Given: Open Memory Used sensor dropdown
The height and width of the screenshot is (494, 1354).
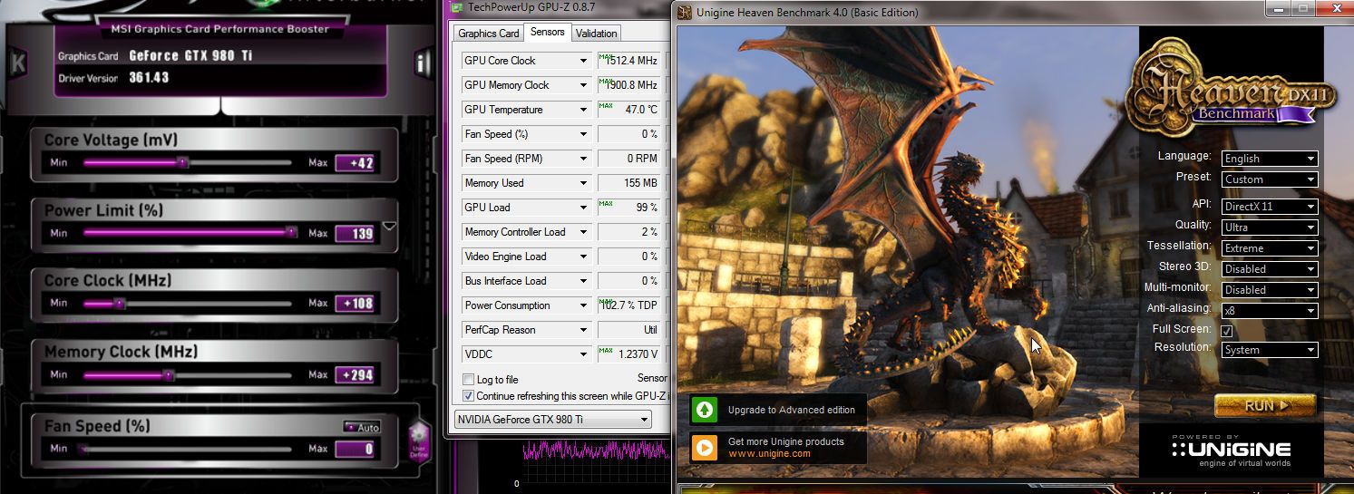Looking at the screenshot, I should point(584,183).
